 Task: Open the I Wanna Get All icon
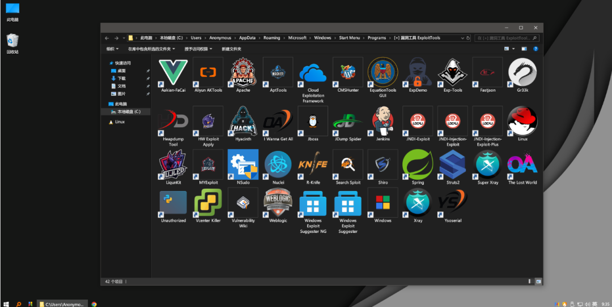tap(278, 121)
